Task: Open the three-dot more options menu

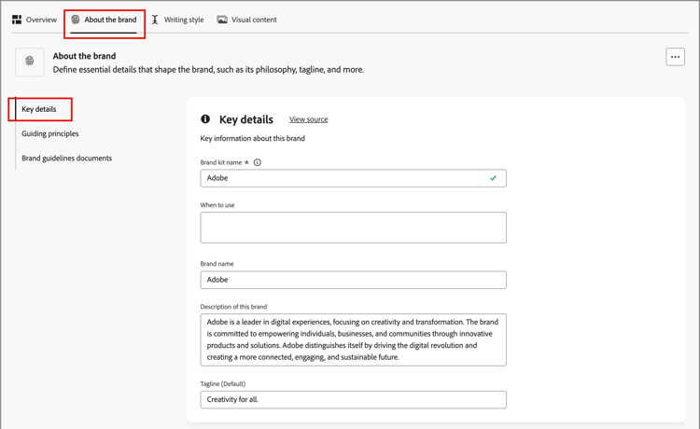Action: point(675,57)
